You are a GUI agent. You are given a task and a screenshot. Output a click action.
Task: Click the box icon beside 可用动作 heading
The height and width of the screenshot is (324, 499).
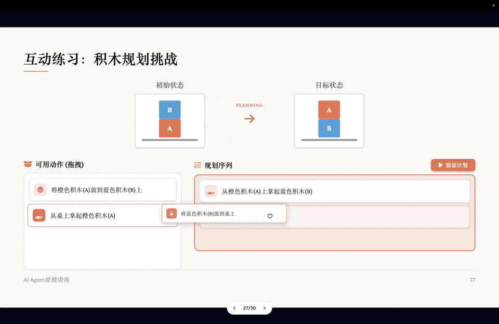pyautogui.click(x=28, y=164)
